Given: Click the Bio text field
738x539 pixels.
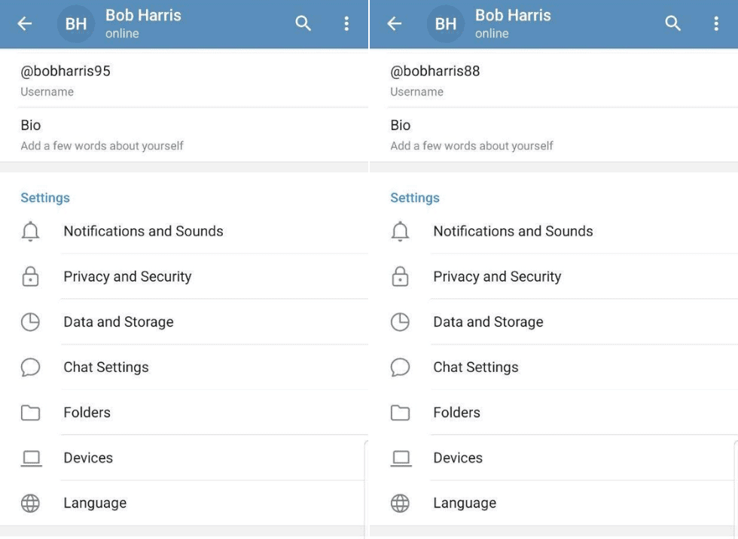Looking at the screenshot, I should click(31, 125).
